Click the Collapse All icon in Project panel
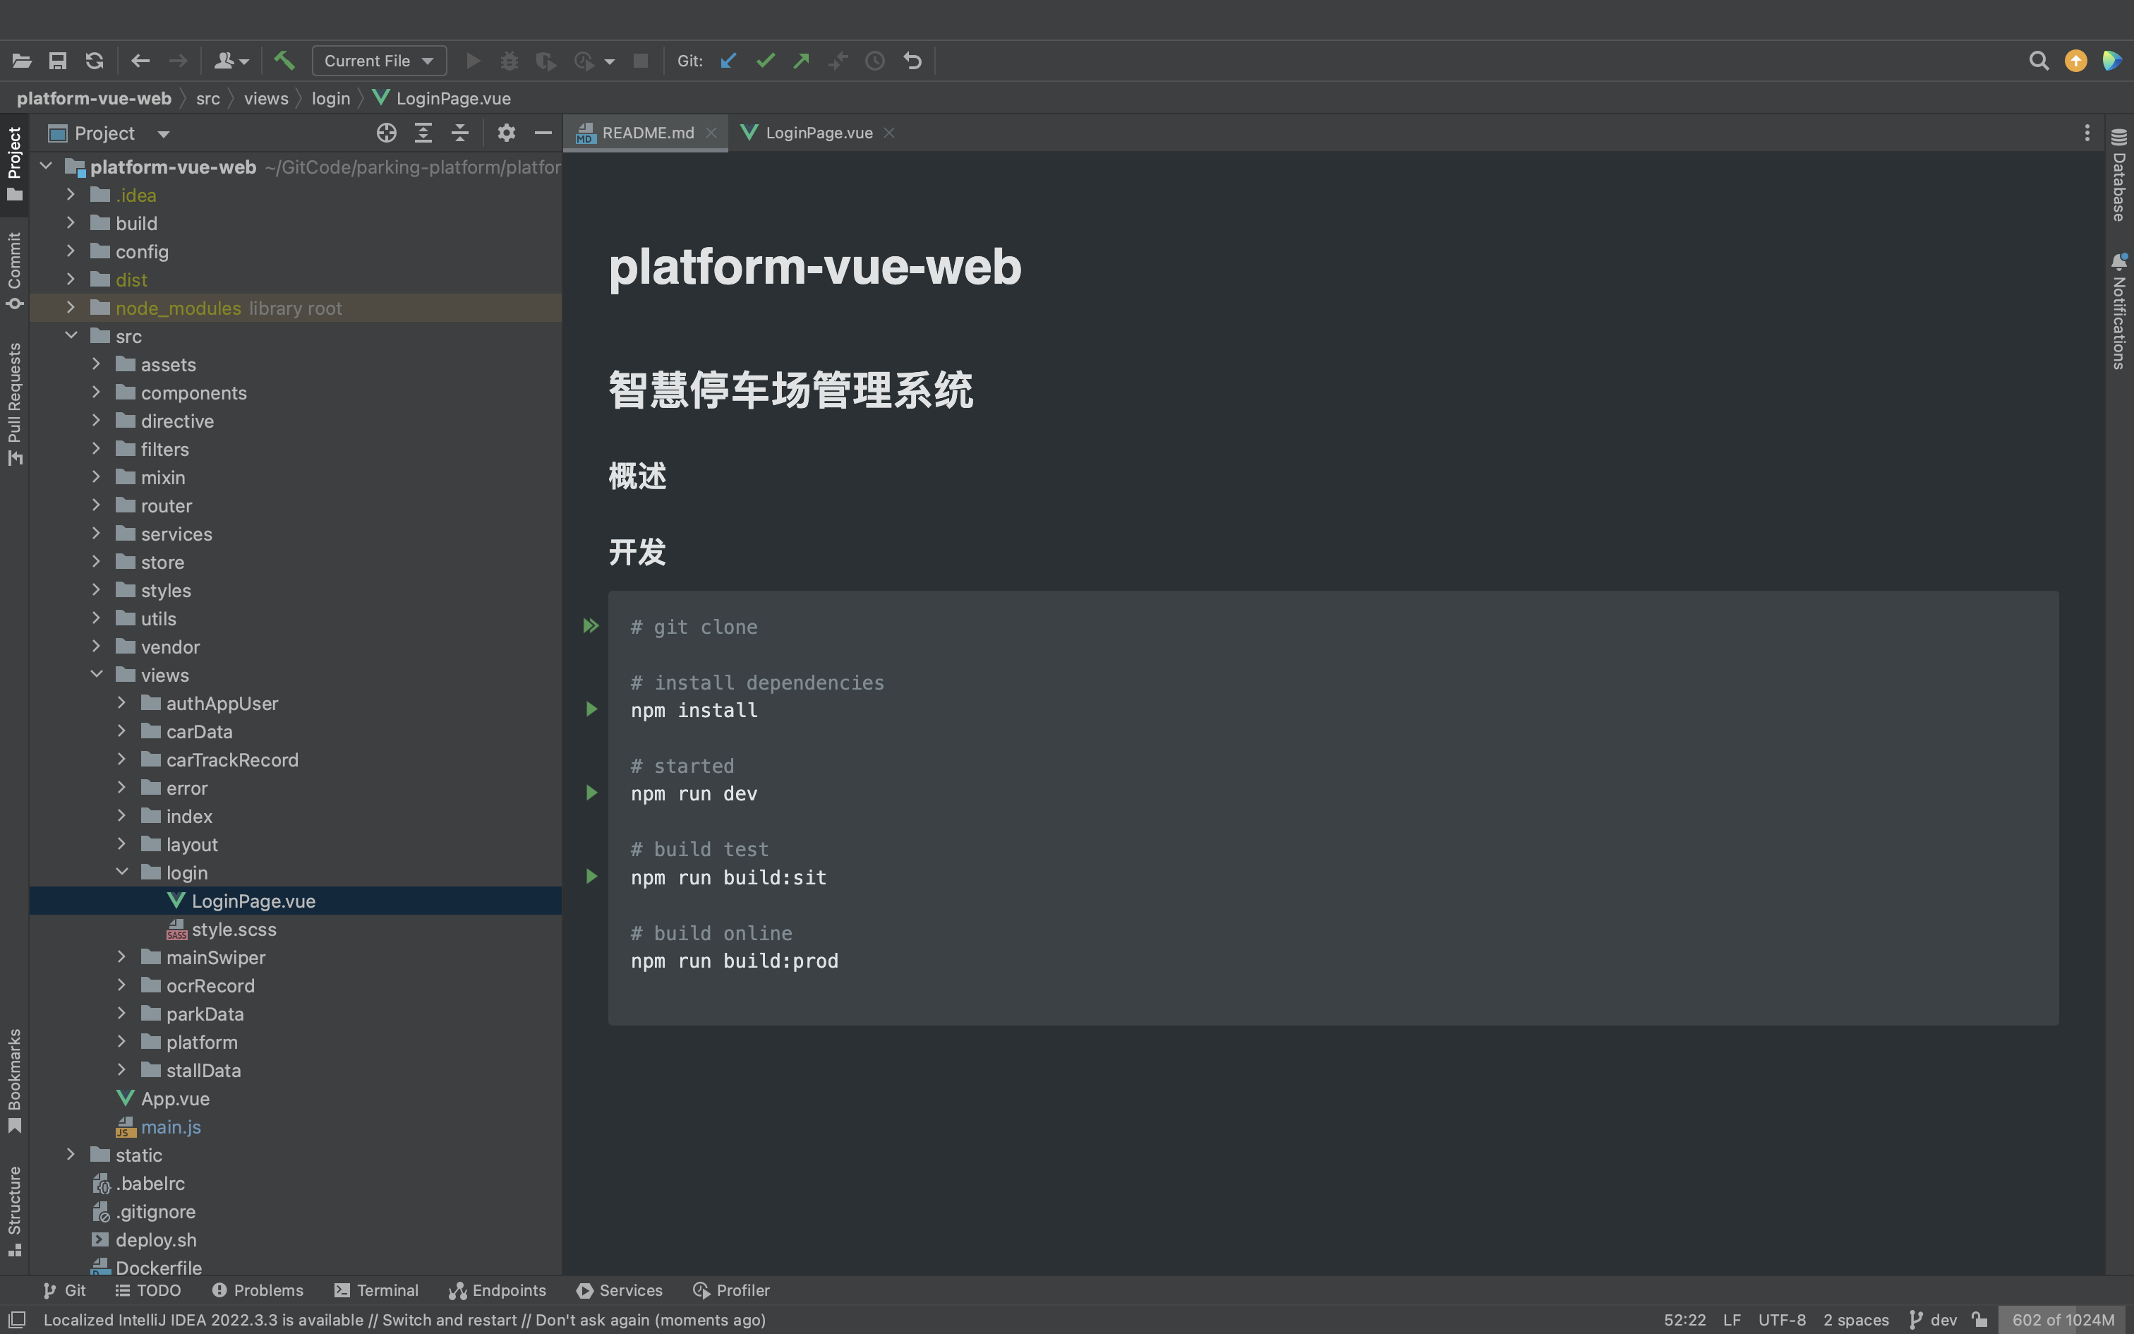Viewport: 2134px width, 1334px height. pos(460,133)
